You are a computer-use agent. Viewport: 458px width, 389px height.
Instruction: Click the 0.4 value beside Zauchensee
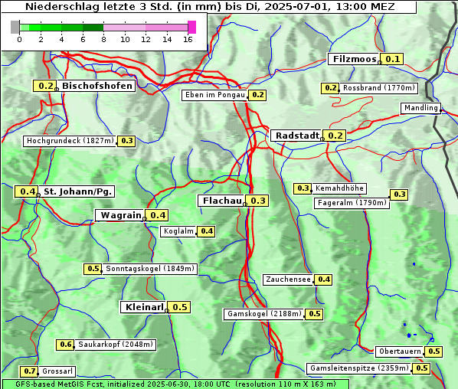click(x=323, y=279)
